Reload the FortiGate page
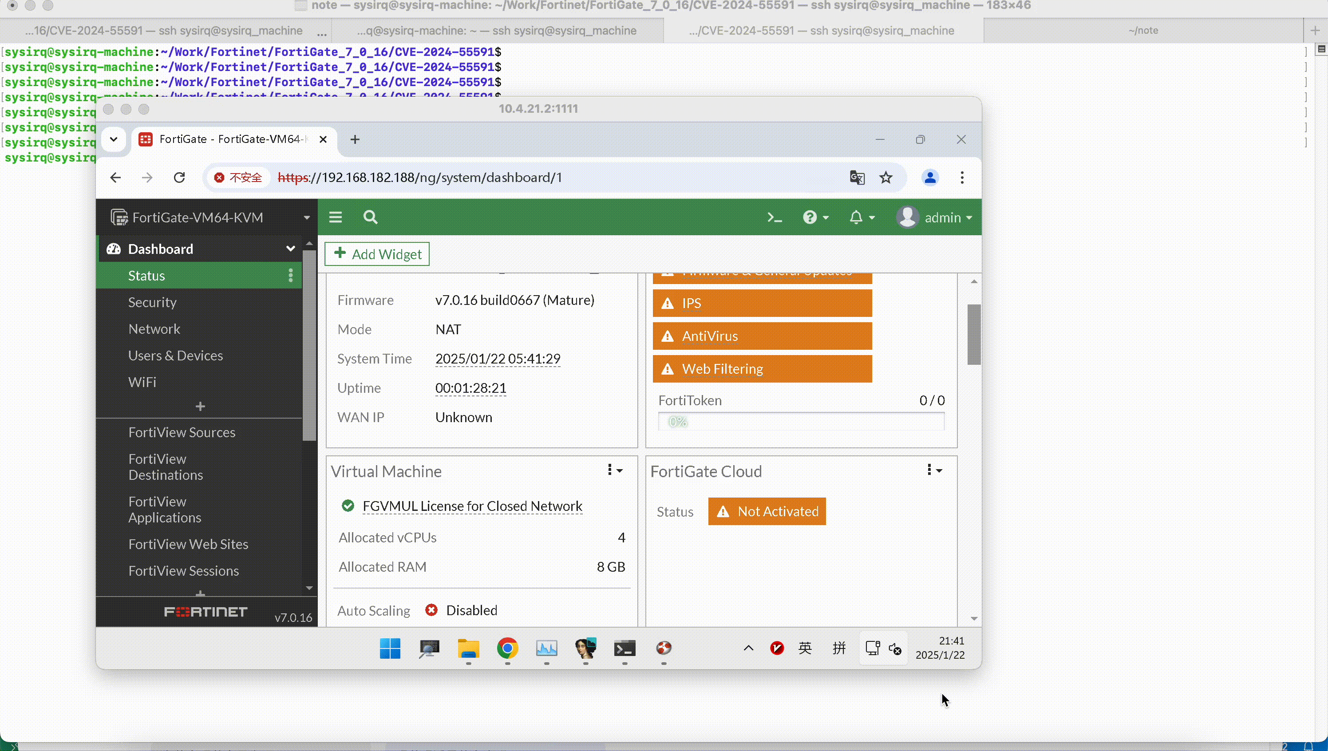 click(179, 178)
